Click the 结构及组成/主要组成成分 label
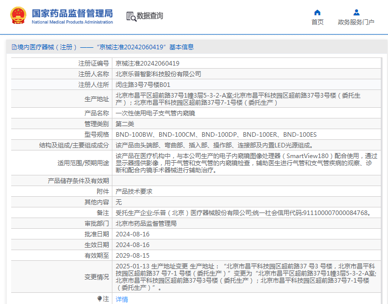388x304 pixels. point(74,145)
